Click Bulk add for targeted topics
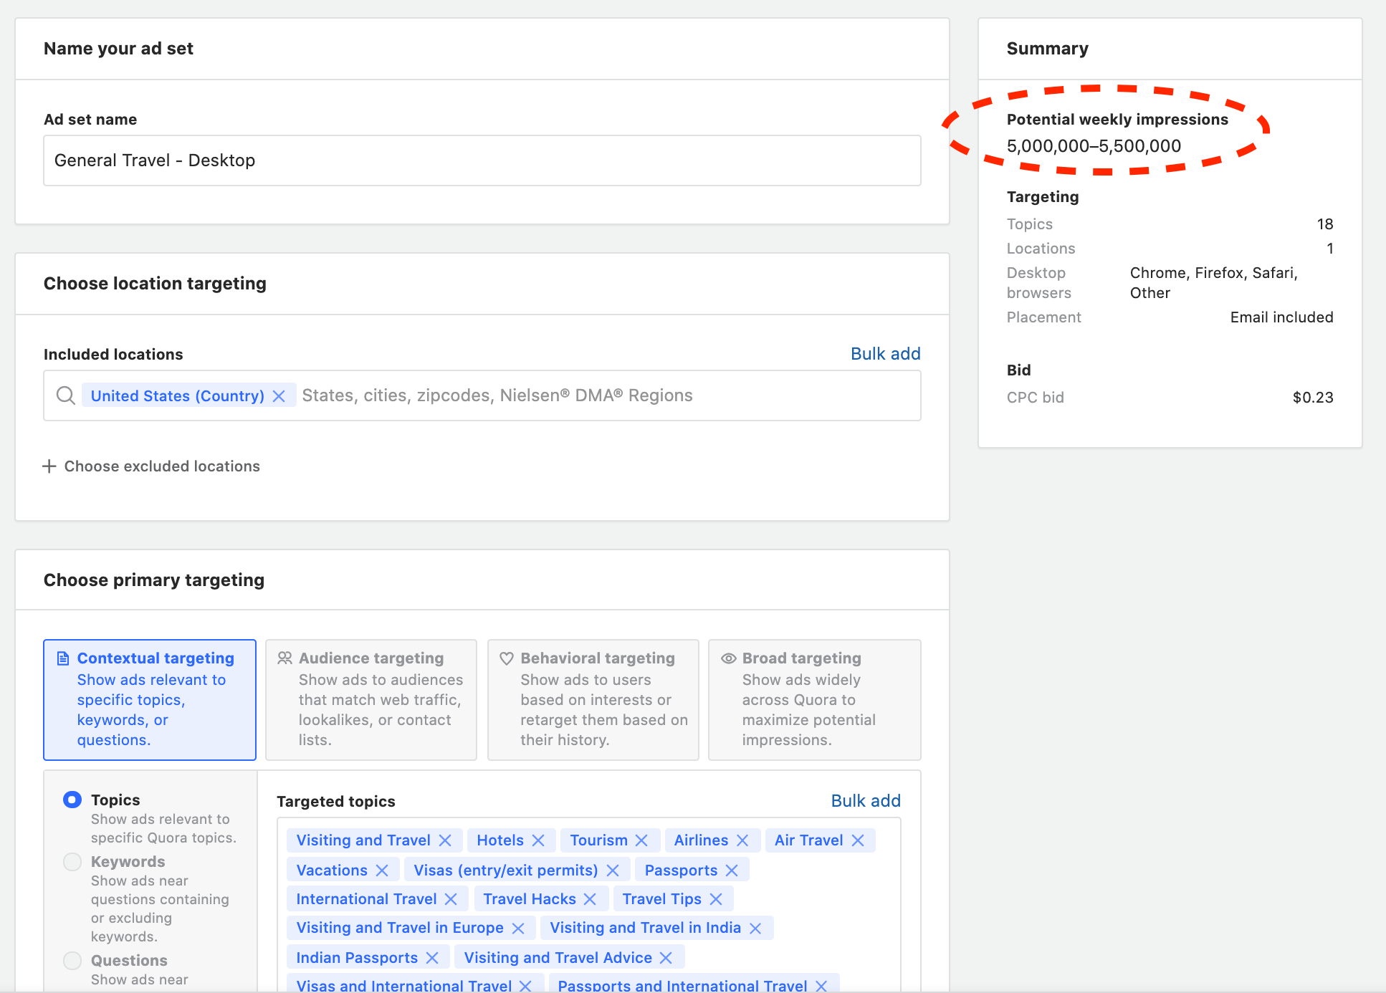Viewport: 1386px width, 993px height. pos(865,801)
